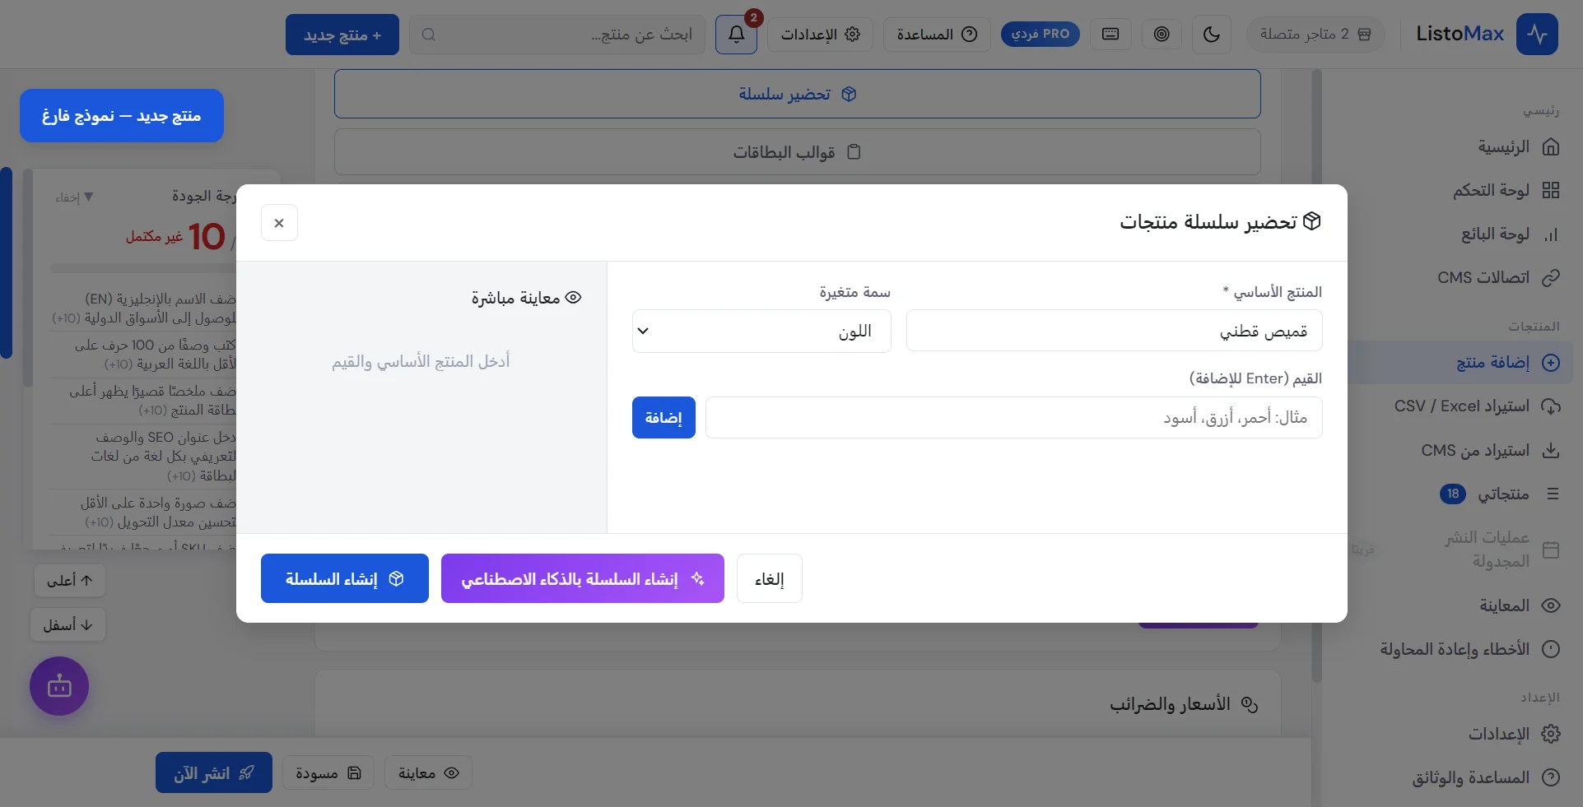1583x807 pixels.
Task: Close the تحضير سلسلة منتجات dialog
Action: coord(279,223)
